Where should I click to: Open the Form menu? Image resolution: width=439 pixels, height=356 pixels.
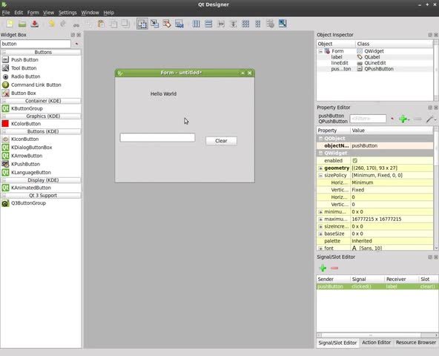[x=33, y=13]
